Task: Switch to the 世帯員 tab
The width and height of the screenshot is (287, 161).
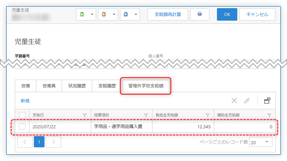Action: point(49,86)
